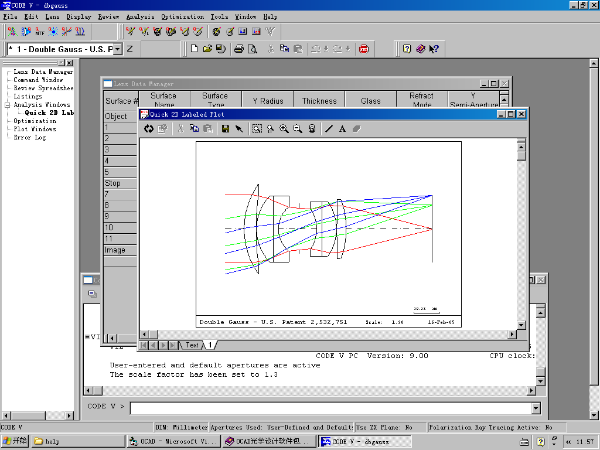Open the Optimization menu

point(182,17)
